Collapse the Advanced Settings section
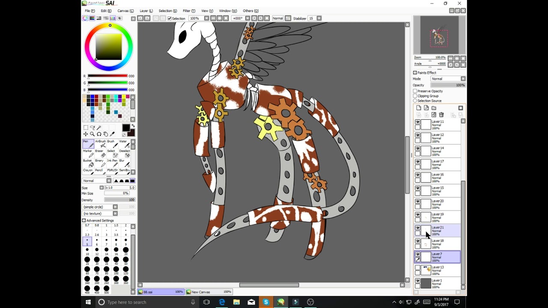The height and width of the screenshot is (308, 548). [84, 221]
